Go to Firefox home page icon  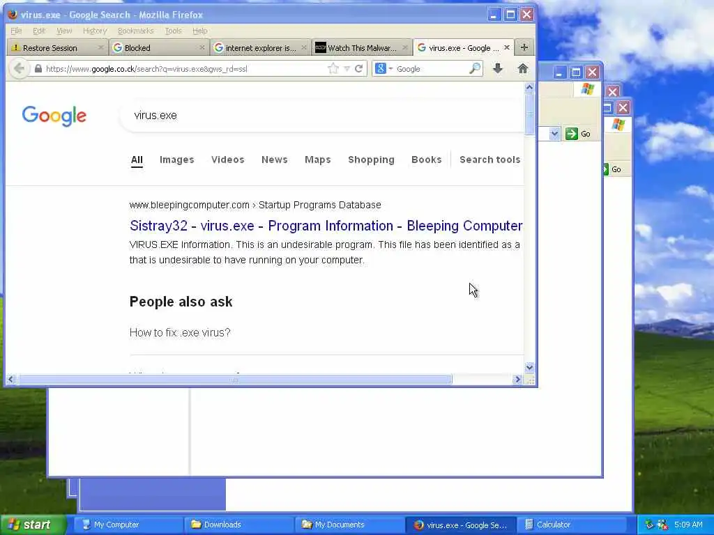click(x=523, y=69)
